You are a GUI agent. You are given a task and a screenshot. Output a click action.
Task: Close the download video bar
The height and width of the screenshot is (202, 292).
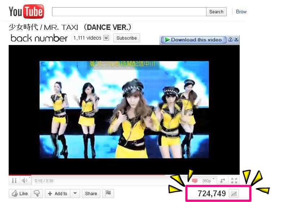tap(236, 39)
